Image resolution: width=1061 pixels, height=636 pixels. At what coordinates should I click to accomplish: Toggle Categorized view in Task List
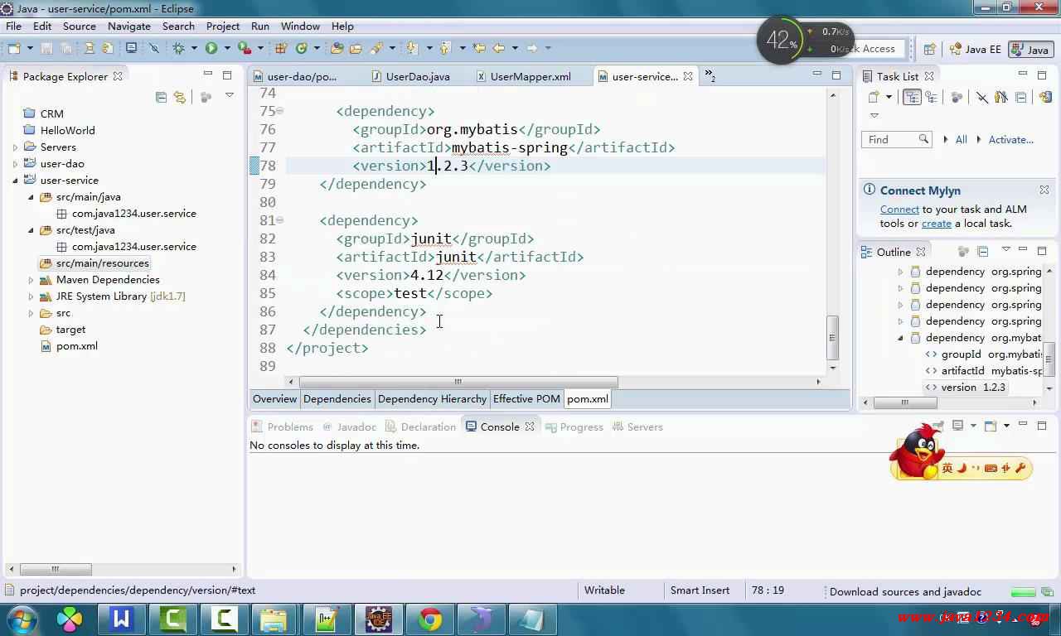(x=912, y=97)
